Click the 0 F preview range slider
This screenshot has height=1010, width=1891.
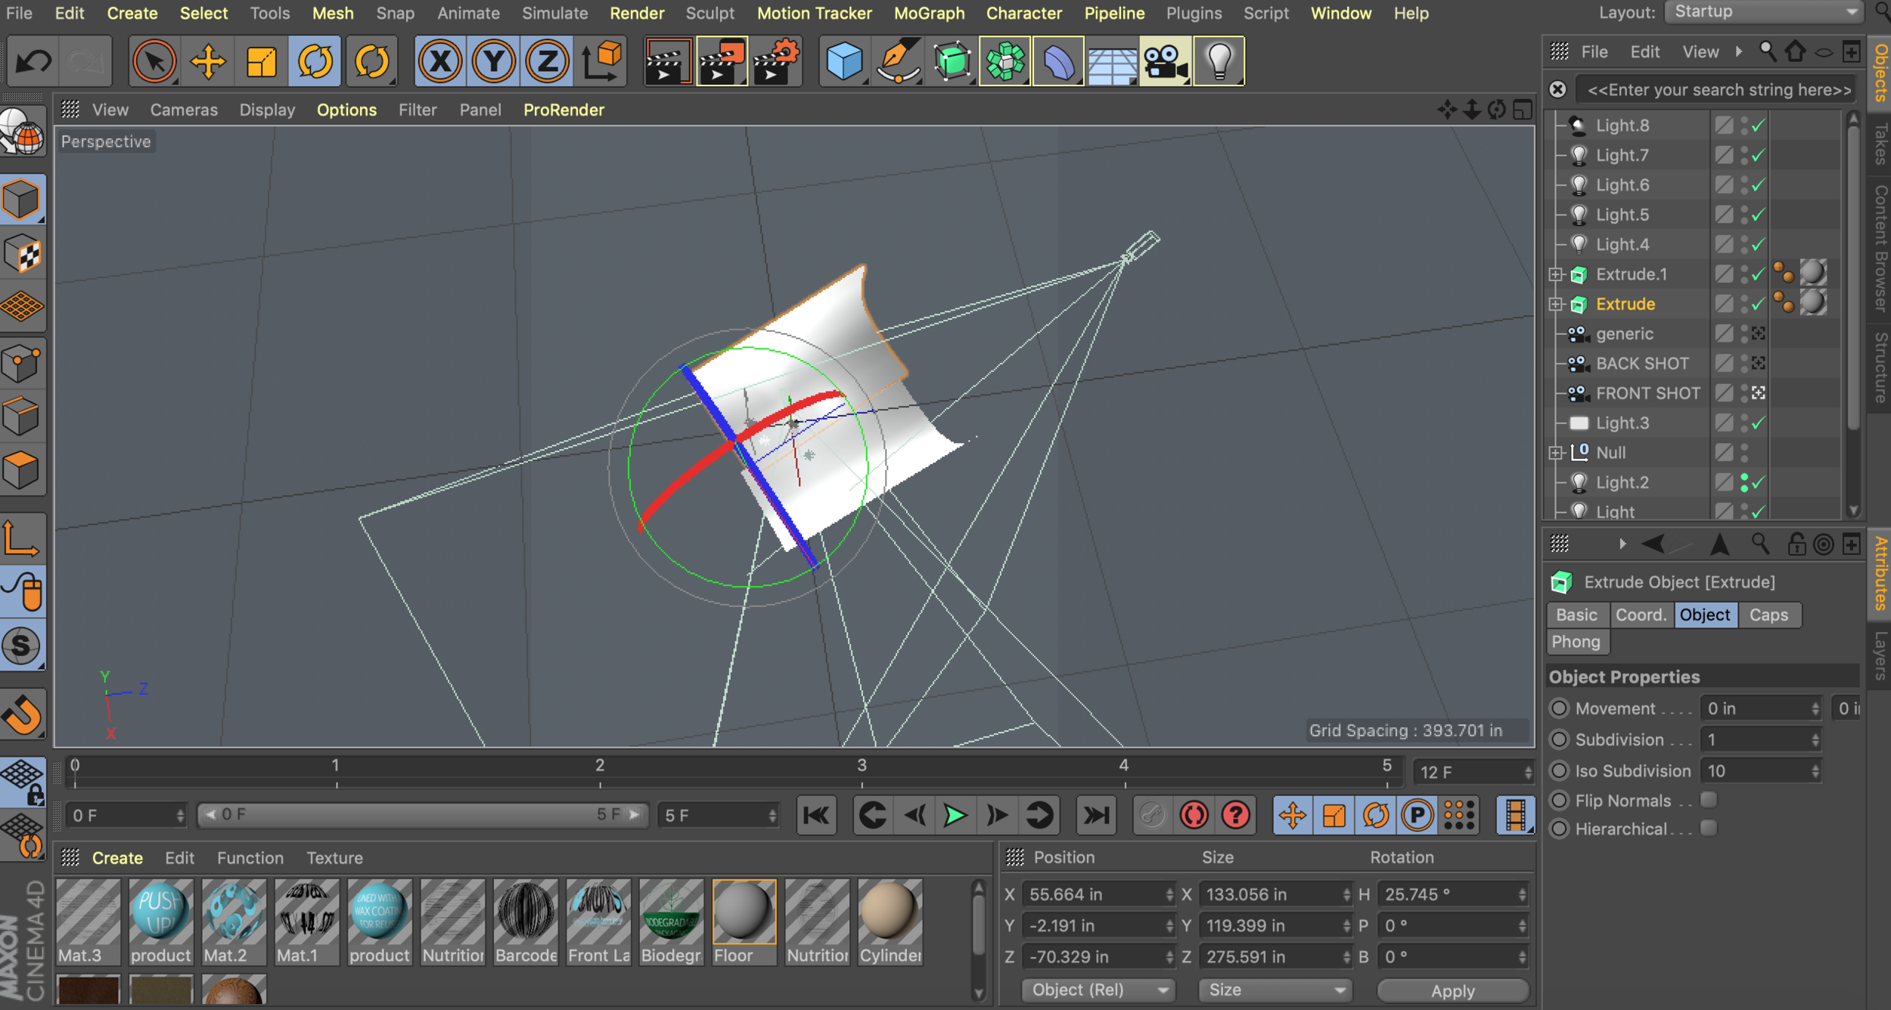click(422, 815)
